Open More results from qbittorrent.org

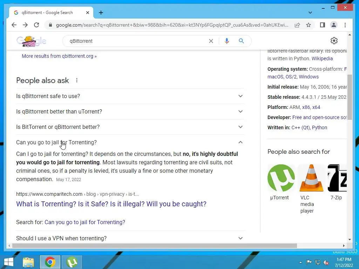point(59,56)
